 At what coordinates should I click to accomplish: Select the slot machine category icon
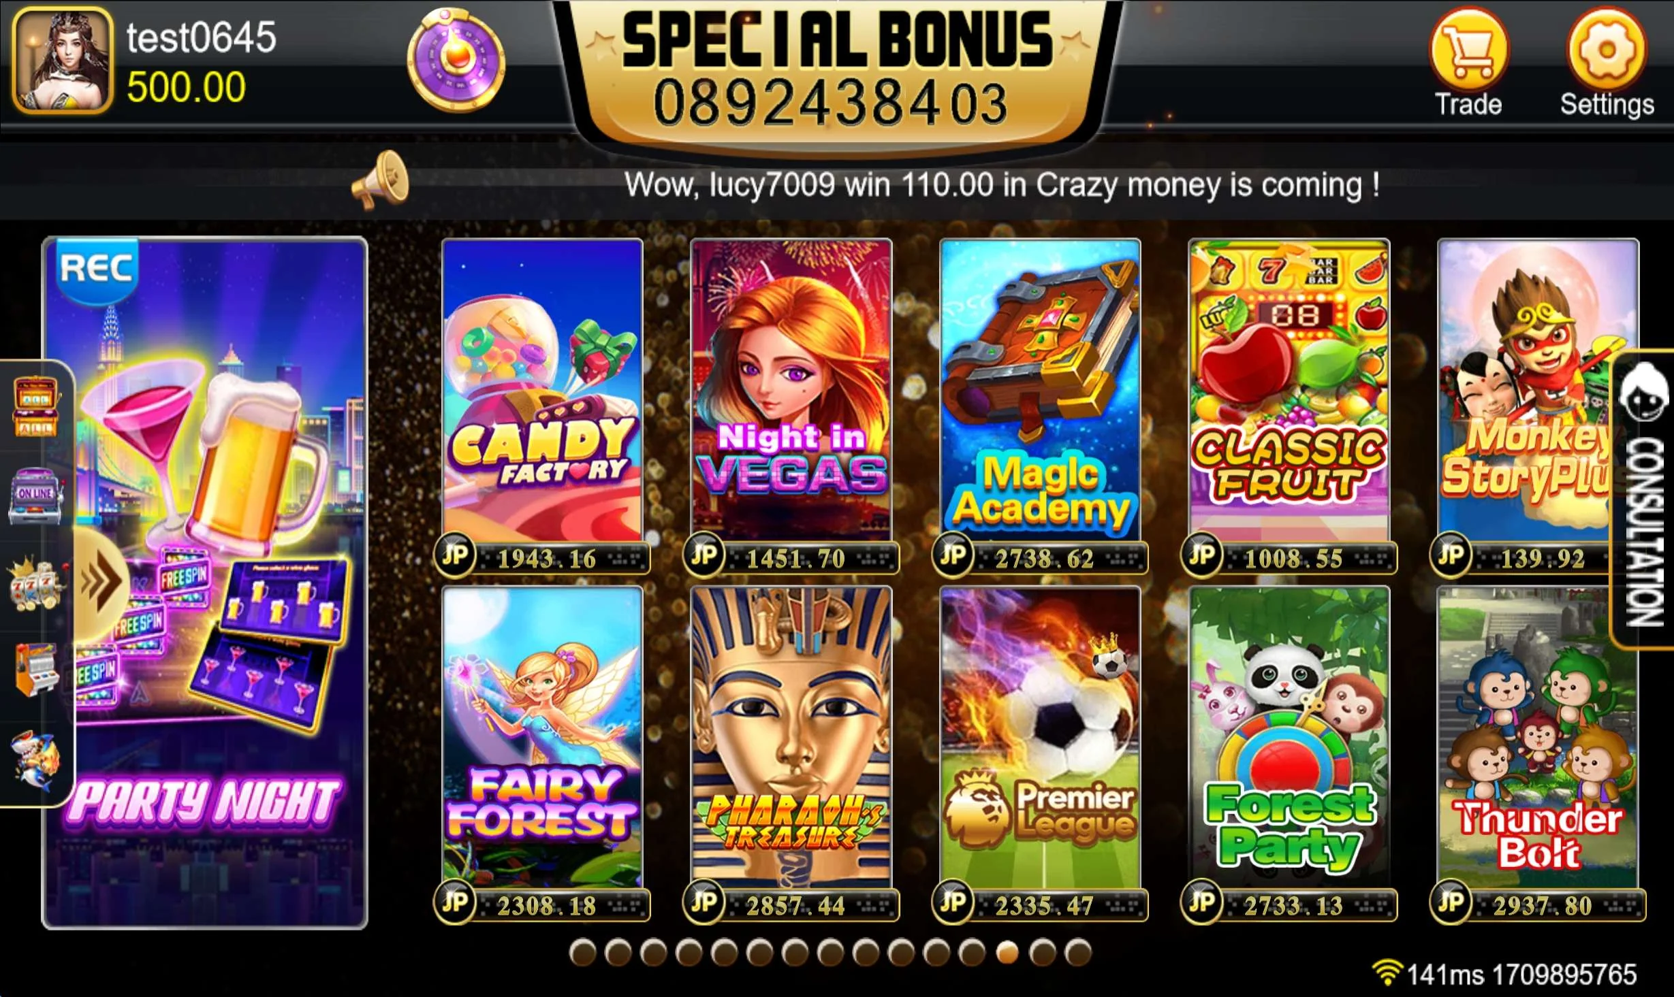tap(35, 407)
